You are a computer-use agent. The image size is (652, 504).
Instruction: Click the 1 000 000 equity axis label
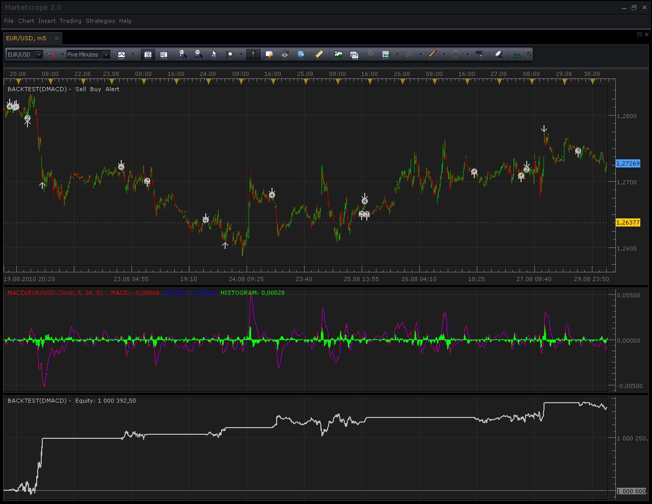[x=632, y=491]
